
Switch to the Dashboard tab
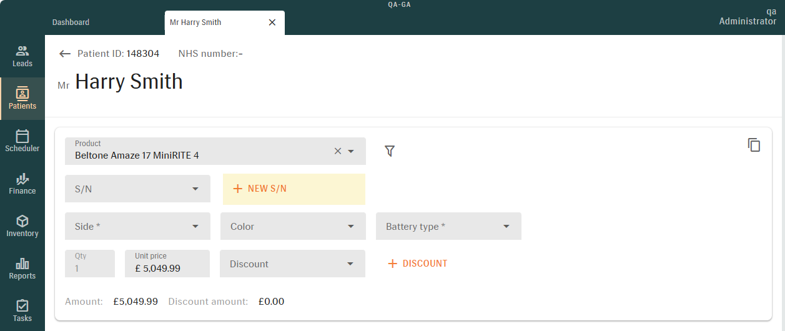pos(71,22)
